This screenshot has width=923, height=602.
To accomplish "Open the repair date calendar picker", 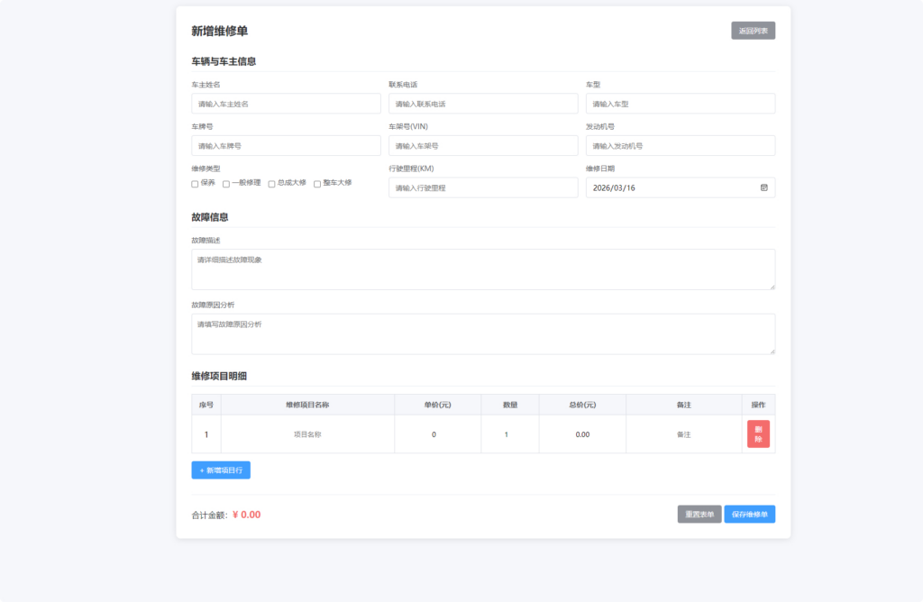I will (x=763, y=187).
